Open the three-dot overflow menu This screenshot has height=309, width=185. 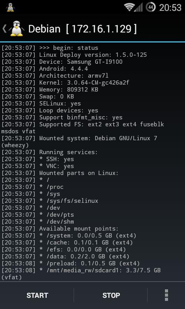[x=166, y=295]
